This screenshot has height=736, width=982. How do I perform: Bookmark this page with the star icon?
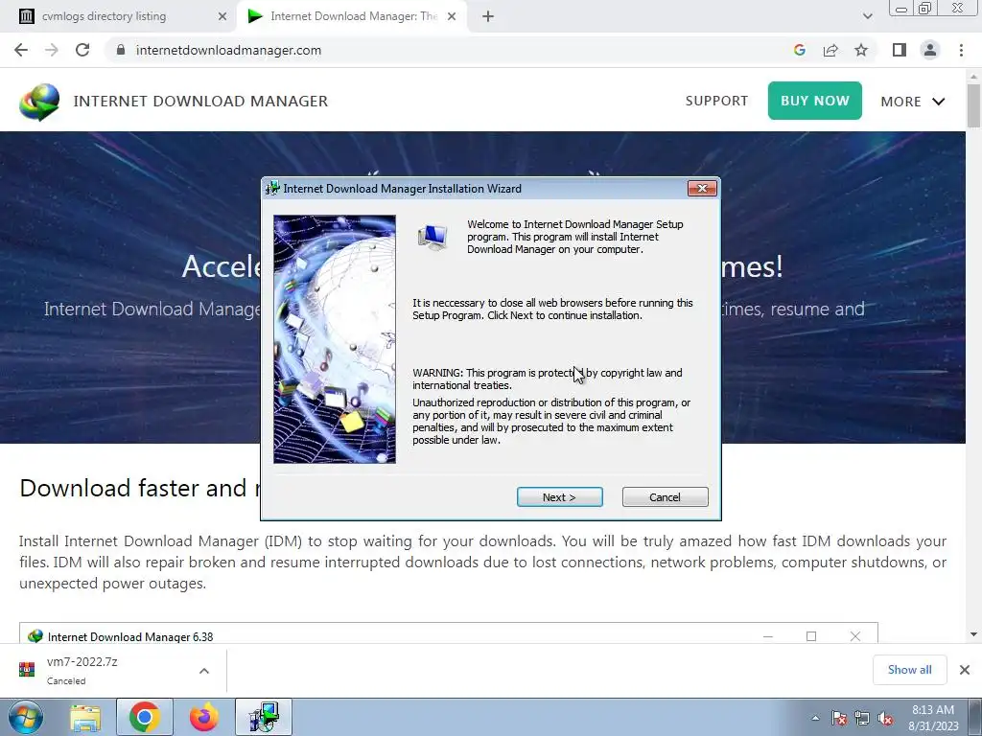861,50
